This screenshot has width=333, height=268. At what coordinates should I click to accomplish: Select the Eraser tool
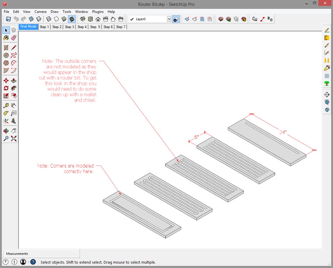point(14,38)
